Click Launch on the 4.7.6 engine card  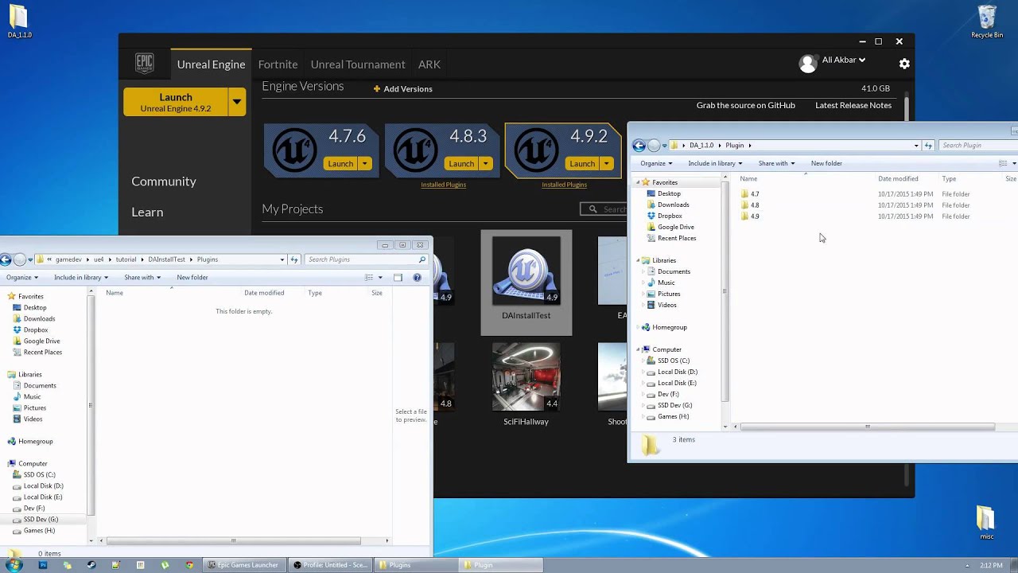(x=340, y=164)
